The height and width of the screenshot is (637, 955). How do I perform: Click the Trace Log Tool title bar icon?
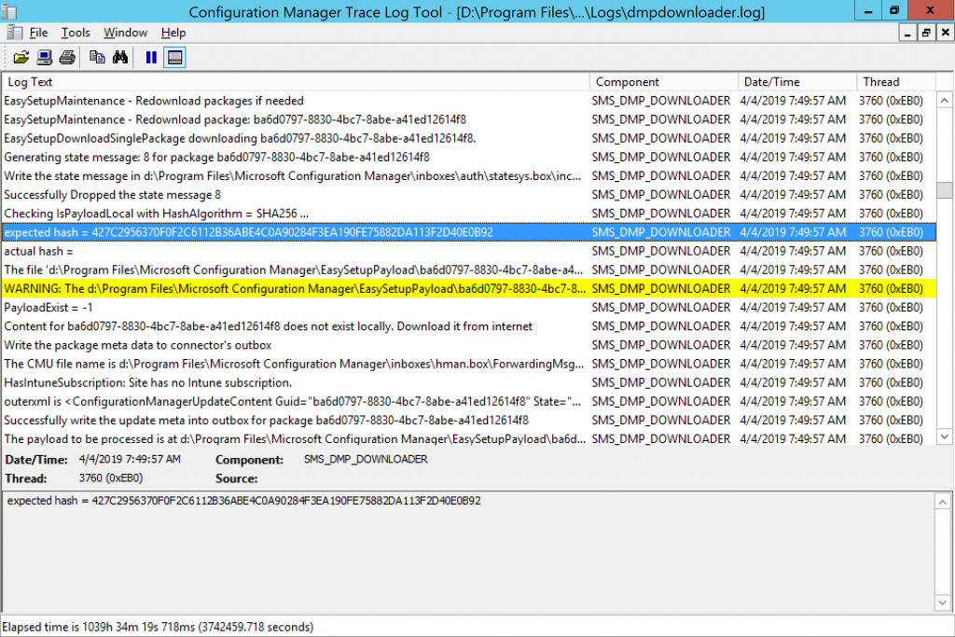pos(10,10)
